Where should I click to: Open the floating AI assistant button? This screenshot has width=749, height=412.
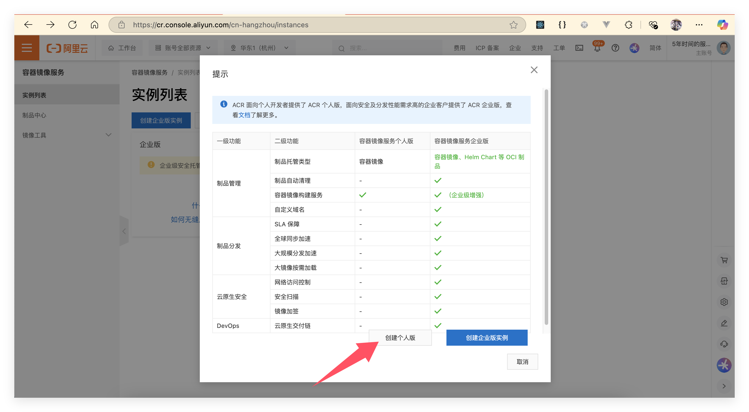[x=724, y=365]
